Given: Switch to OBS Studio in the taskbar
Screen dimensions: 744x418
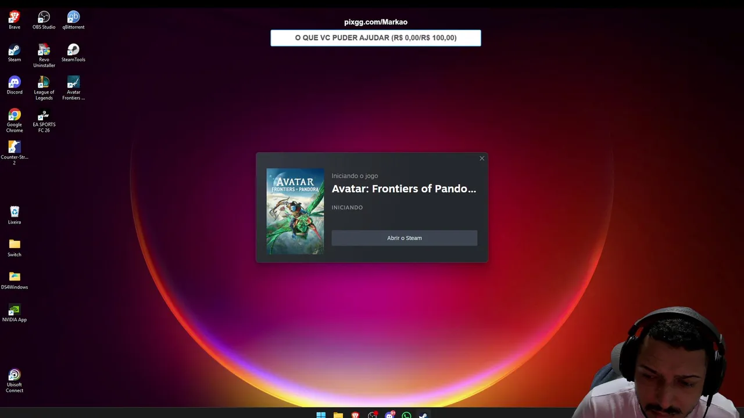Looking at the screenshot, I should (x=373, y=415).
